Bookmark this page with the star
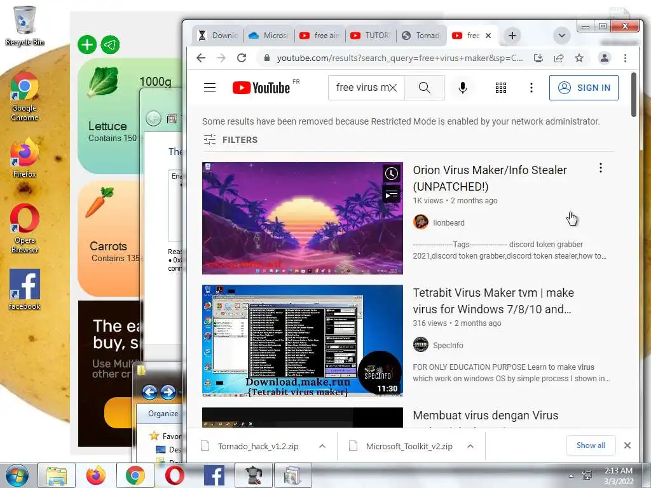The height and width of the screenshot is (488, 651). [579, 58]
